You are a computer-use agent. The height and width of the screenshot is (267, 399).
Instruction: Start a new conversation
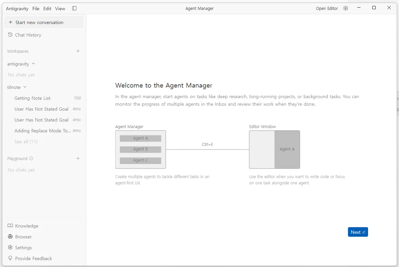tap(44, 22)
